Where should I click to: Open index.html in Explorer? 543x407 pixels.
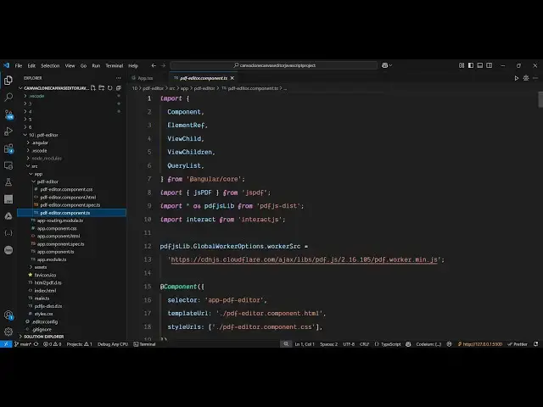71,290
